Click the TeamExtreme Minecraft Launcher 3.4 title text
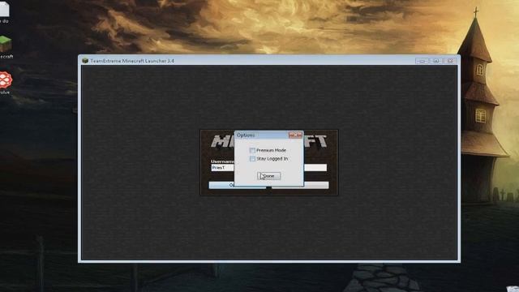 [x=132, y=61]
